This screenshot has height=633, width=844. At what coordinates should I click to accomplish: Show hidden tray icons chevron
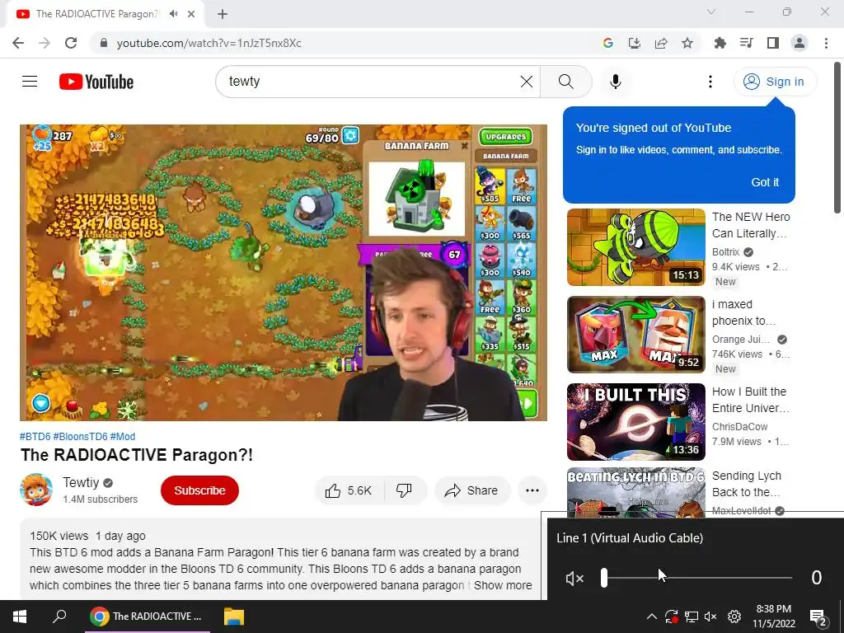coord(651,617)
